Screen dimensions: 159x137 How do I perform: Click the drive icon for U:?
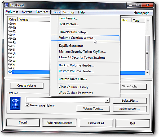tap(11, 53)
